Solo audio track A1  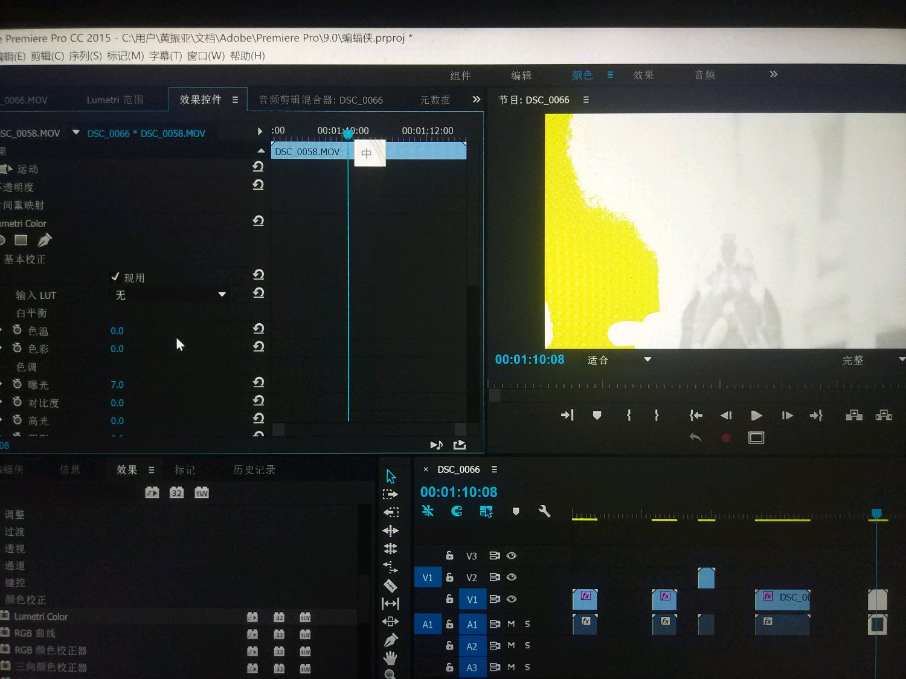527,624
